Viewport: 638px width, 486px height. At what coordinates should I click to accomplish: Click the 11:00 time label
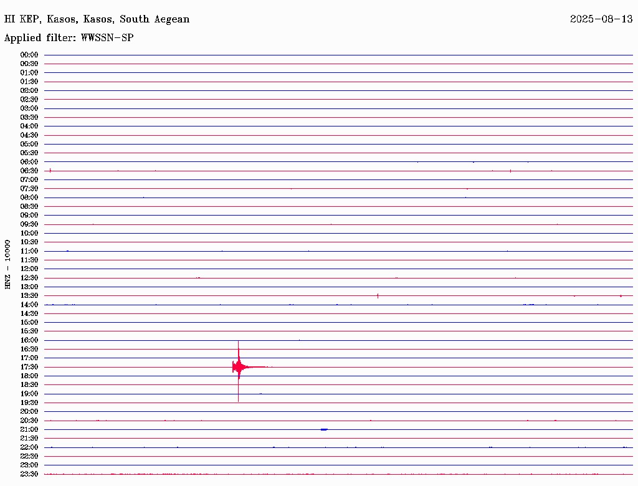coord(29,250)
